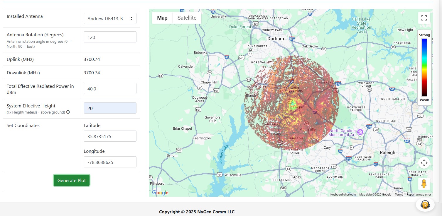
Task: Focus the Latitude input field
Action: [110, 136]
